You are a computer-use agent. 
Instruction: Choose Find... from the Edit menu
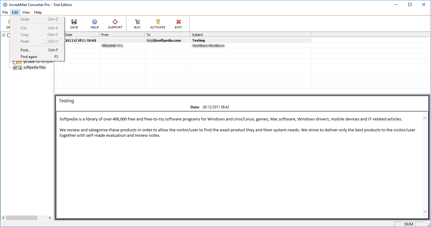[x=37, y=50]
